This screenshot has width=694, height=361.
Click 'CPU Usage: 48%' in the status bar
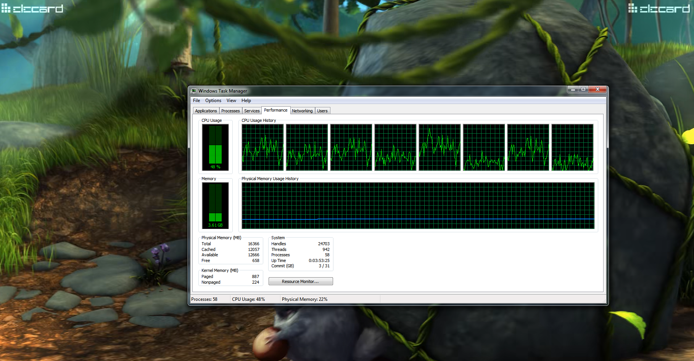tap(248, 299)
